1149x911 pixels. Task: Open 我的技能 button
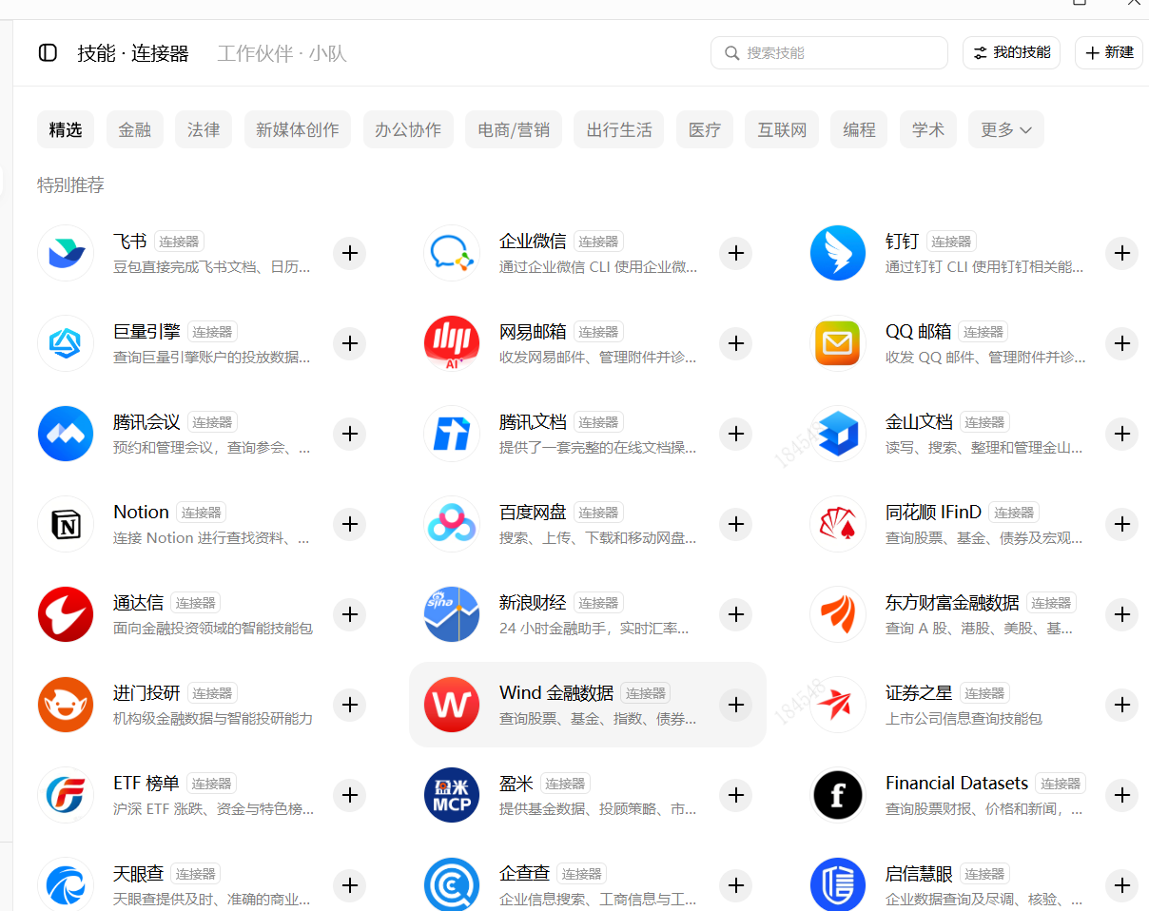[1012, 52]
